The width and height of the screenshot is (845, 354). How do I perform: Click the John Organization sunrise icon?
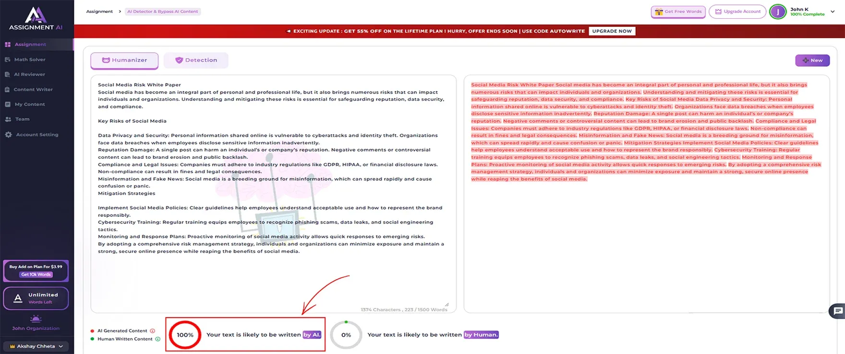click(36, 319)
